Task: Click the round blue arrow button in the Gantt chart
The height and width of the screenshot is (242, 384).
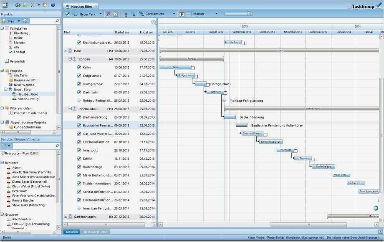Action: click(376, 208)
